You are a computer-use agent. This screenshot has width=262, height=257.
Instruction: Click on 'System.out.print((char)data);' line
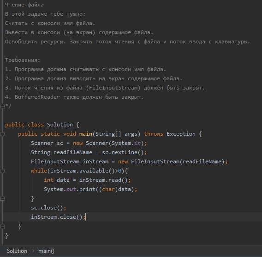coord(90,189)
